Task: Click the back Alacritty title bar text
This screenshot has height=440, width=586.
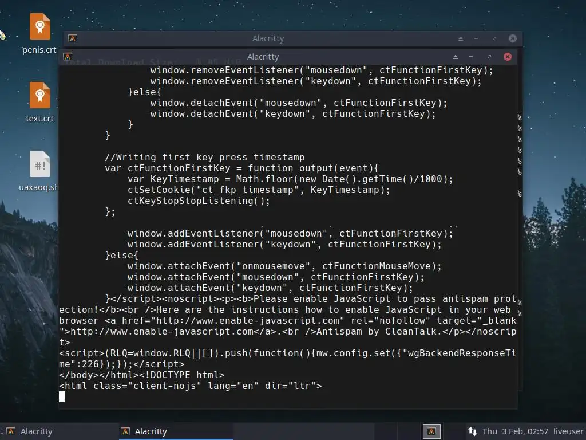Action: coord(268,38)
